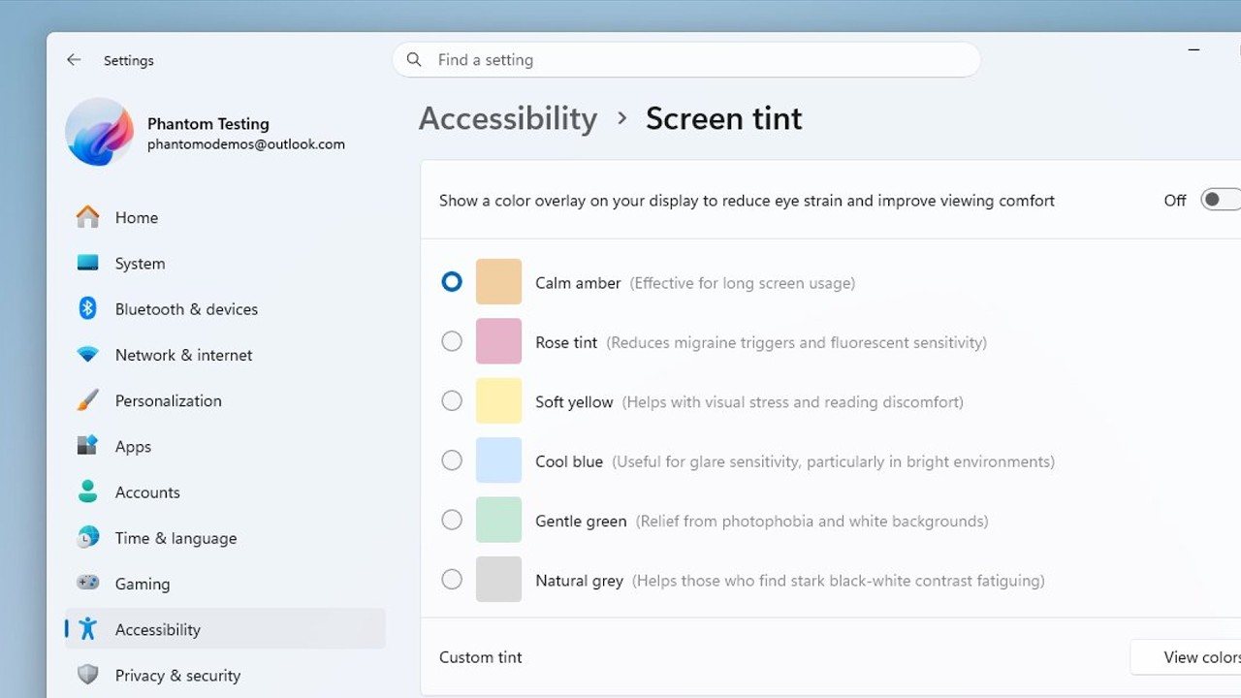Click the Accessibility figure icon
This screenshot has width=1241, height=698.
click(x=87, y=628)
